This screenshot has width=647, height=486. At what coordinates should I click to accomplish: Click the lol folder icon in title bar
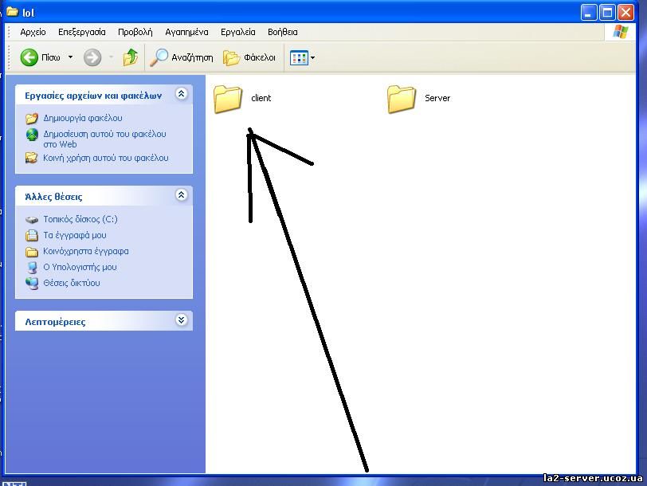[13, 11]
